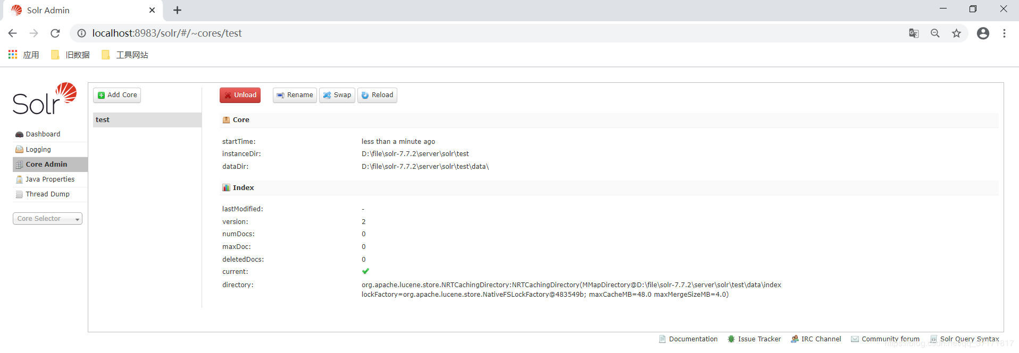Viewport: 1019px width, 353px height.
Task: Bookmark this page with star icon
Action: [956, 33]
